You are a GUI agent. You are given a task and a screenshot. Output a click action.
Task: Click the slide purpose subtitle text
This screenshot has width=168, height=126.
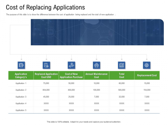pyautogui.click(x=61, y=14)
